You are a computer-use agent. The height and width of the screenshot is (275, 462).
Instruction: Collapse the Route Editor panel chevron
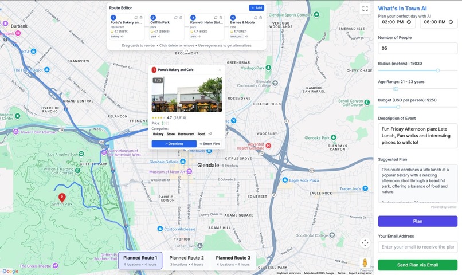click(186, 50)
